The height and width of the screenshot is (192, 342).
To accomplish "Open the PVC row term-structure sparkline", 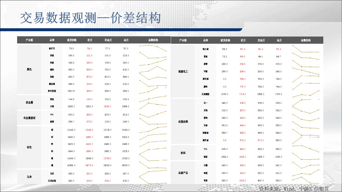I will [x=153, y=115].
